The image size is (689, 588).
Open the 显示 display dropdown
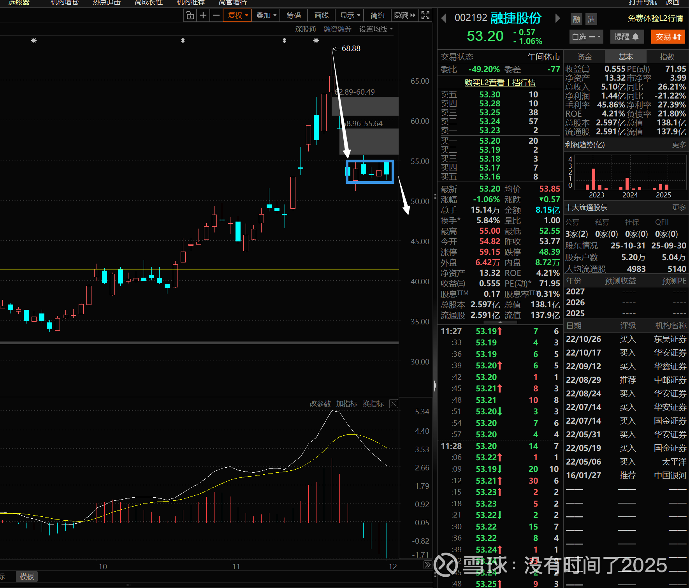[x=350, y=16]
